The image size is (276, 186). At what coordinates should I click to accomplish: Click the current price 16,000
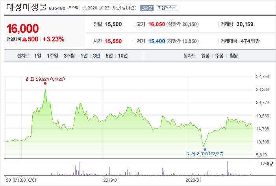22,28
